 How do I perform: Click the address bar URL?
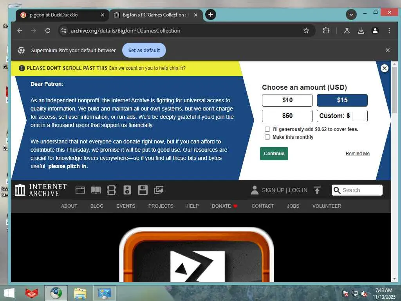pyautogui.click(x=125, y=31)
